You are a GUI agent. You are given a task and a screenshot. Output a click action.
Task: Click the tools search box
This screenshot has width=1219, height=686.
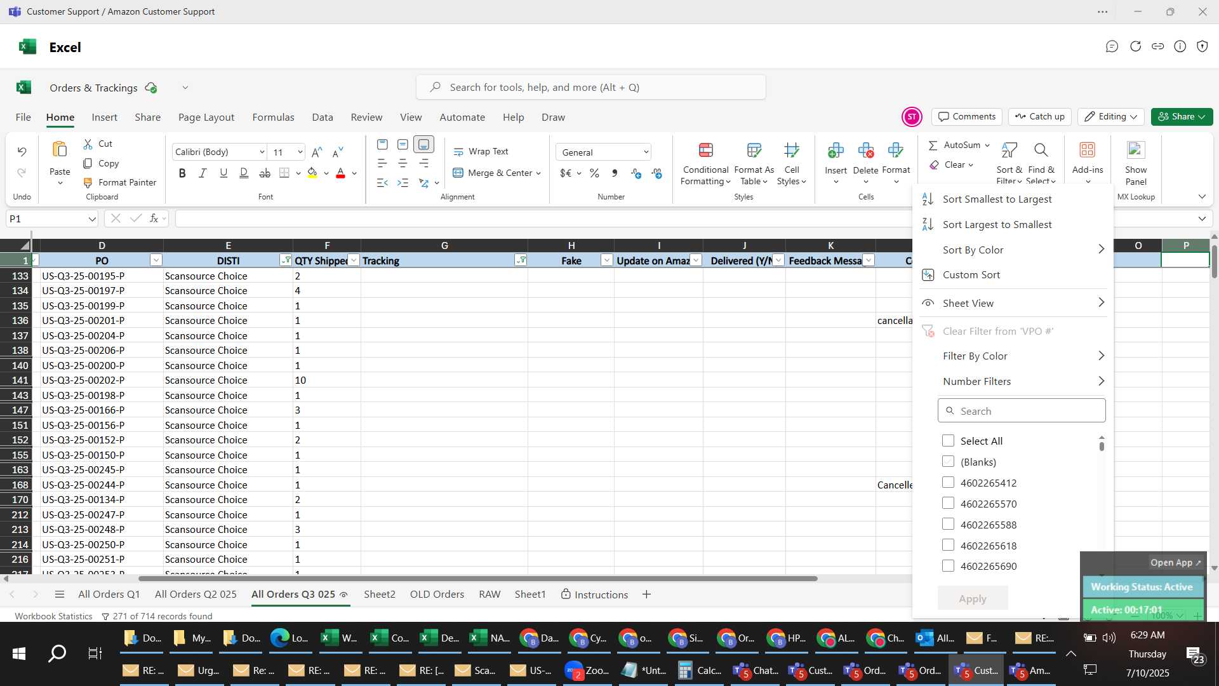tap(590, 88)
